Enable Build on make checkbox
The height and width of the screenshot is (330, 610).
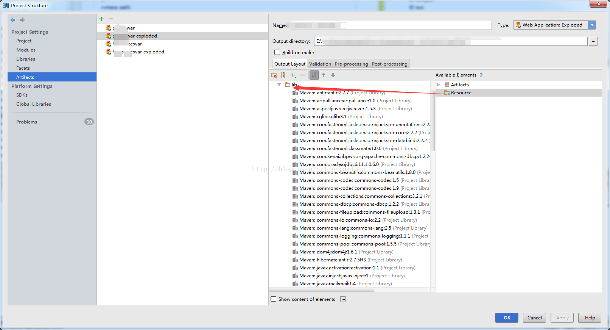pos(277,52)
